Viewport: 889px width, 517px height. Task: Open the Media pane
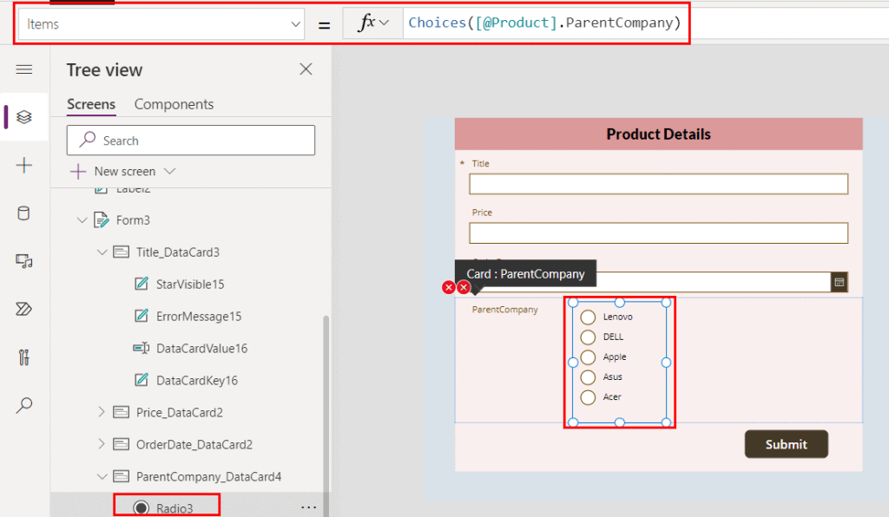[x=23, y=260]
